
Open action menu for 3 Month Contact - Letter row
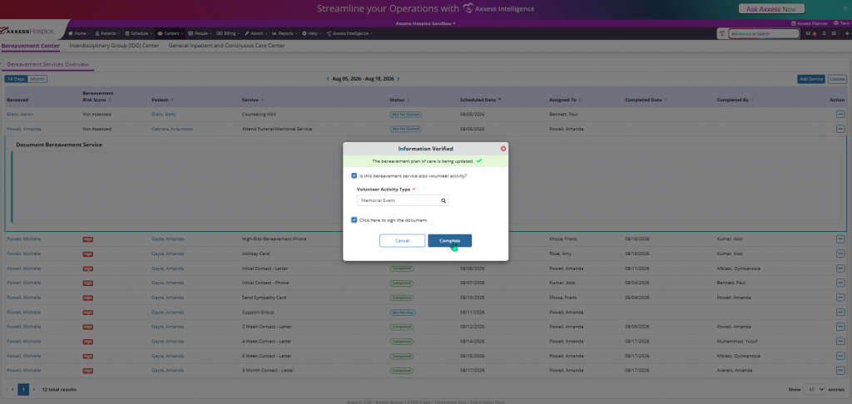point(840,371)
